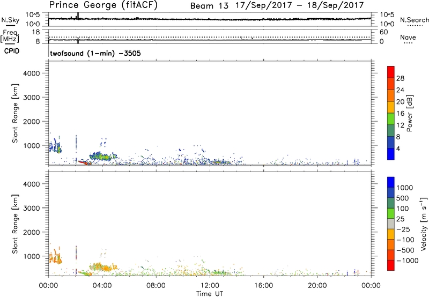Viewport: 429px width, 297px height.
Task: Click the '12:00' time tick label
Action: click(x=210, y=286)
